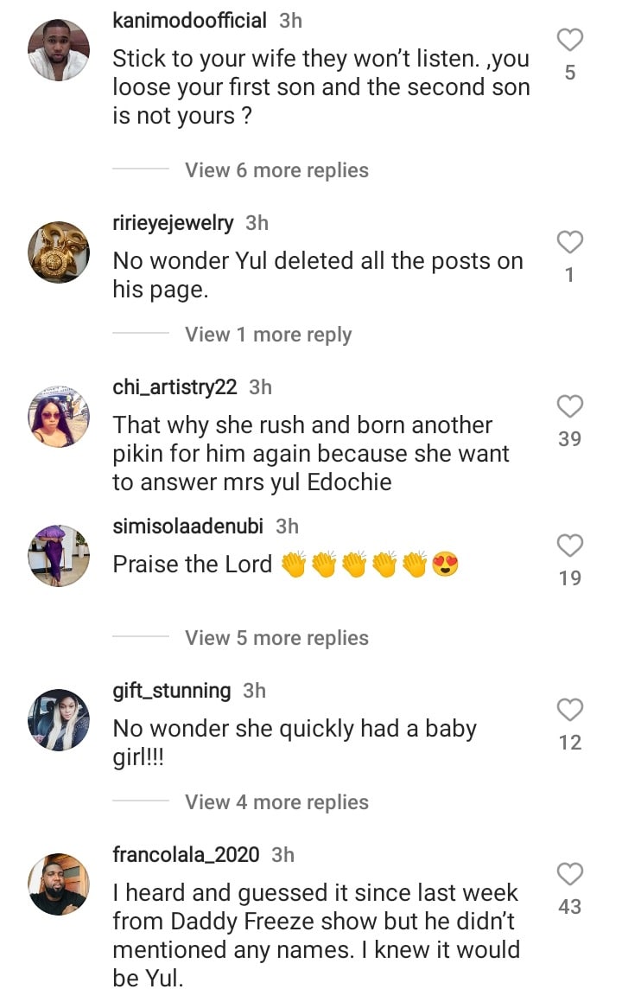The width and height of the screenshot is (622, 1002).
Task: Tap the heart on ririeyejewelry's comment
Action: pos(569,242)
